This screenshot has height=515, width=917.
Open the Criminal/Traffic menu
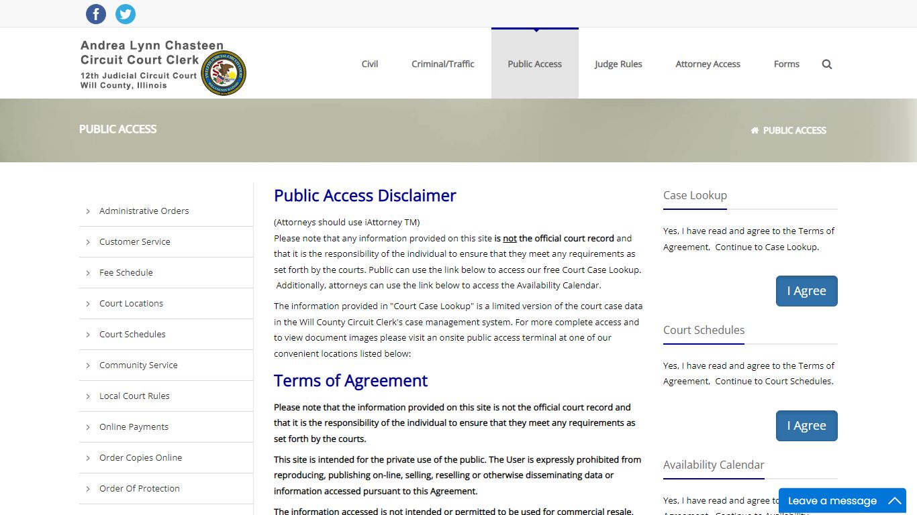click(x=443, y=64)
